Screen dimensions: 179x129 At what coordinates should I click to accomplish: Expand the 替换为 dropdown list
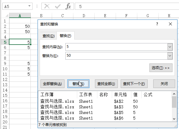click(x=170, y=55)
